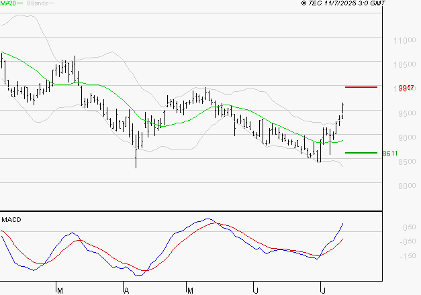Click the MA20 legend label
Viewport: 421px width, 295px height.
7,4
